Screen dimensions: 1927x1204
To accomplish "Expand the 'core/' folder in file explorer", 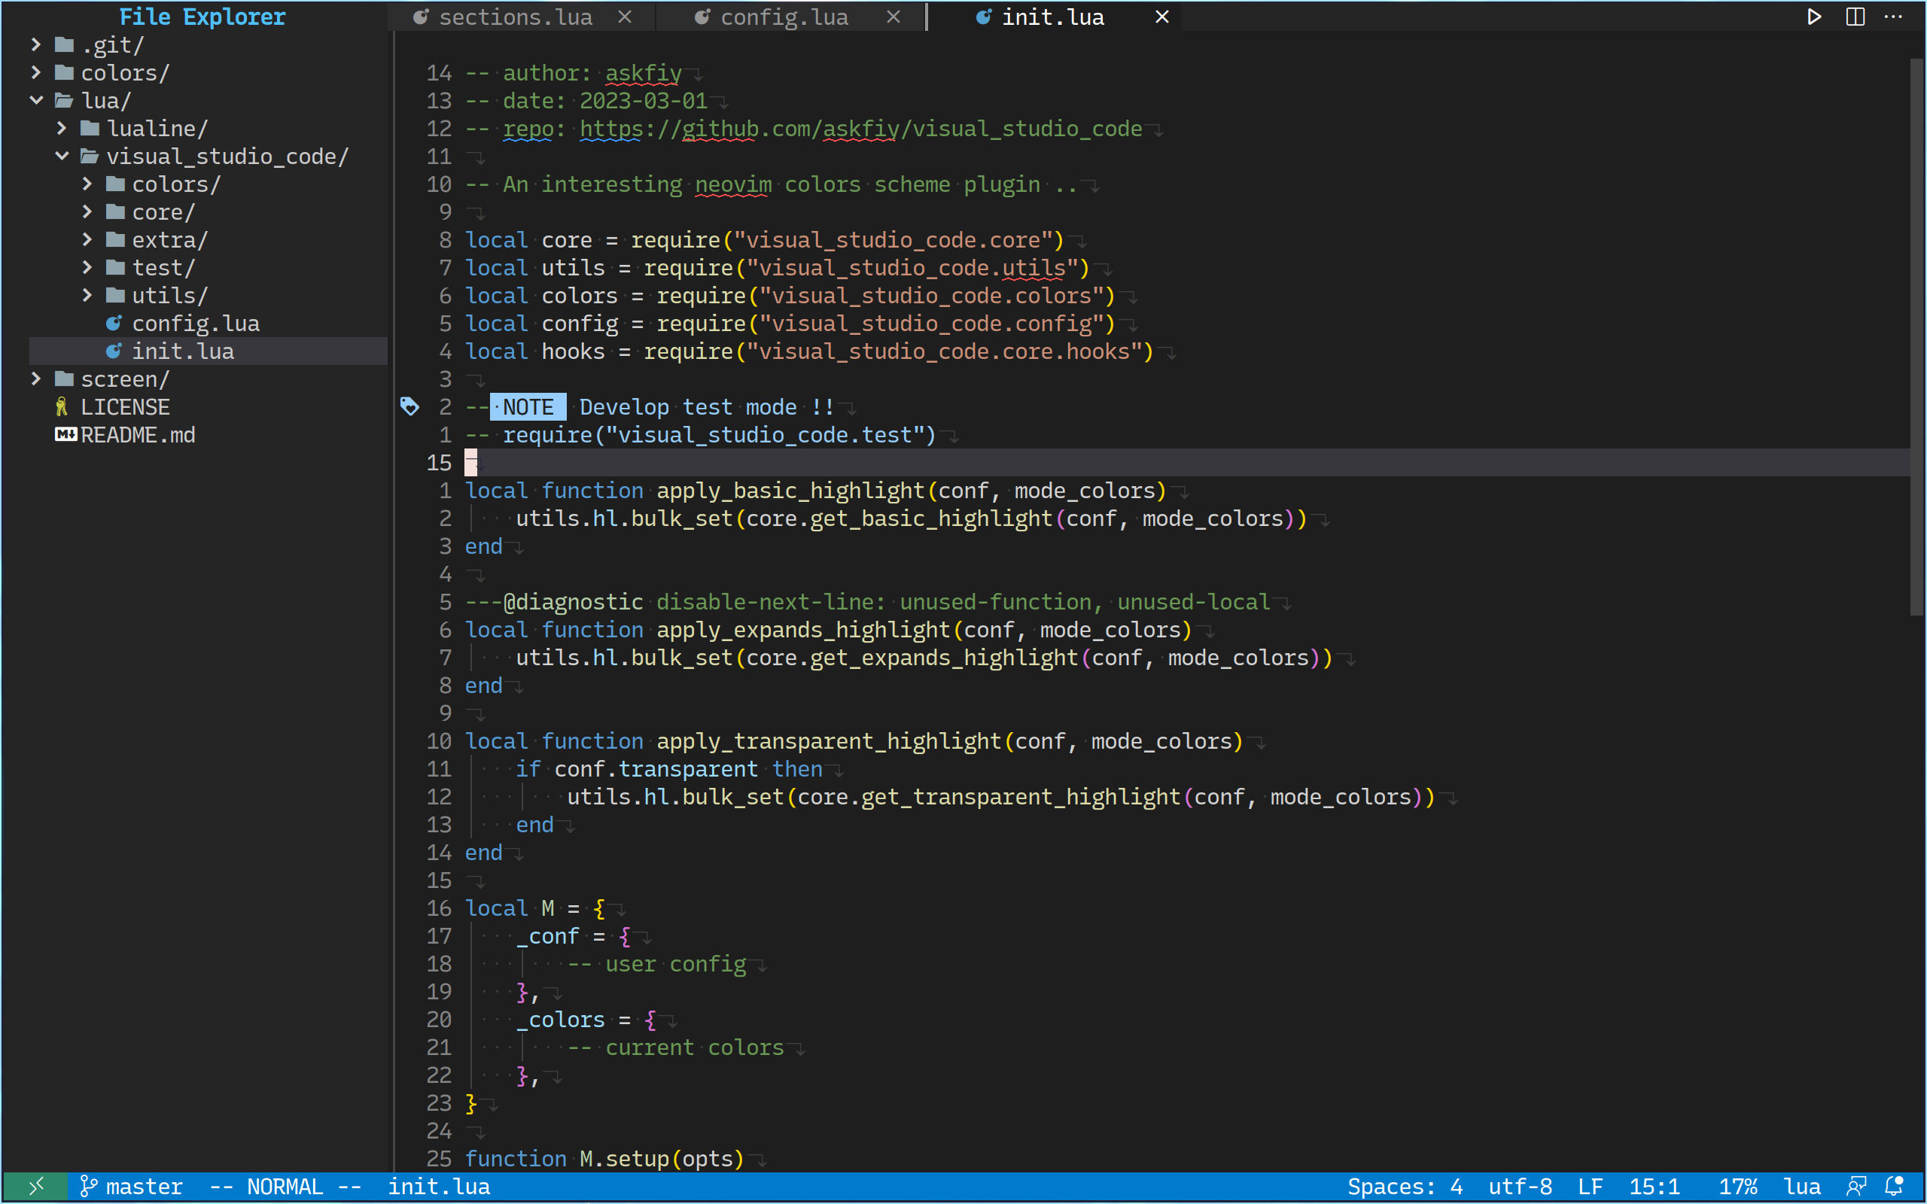I will click(163, 212).
